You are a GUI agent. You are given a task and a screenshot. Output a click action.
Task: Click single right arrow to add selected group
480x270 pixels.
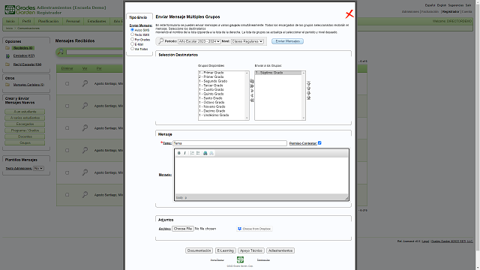tap(252, 91)
